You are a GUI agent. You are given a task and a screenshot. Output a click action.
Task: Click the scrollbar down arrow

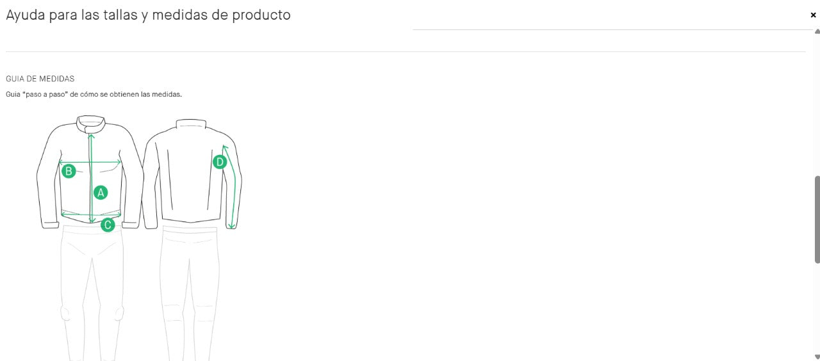pyautogui.click(x=817, y=357)
